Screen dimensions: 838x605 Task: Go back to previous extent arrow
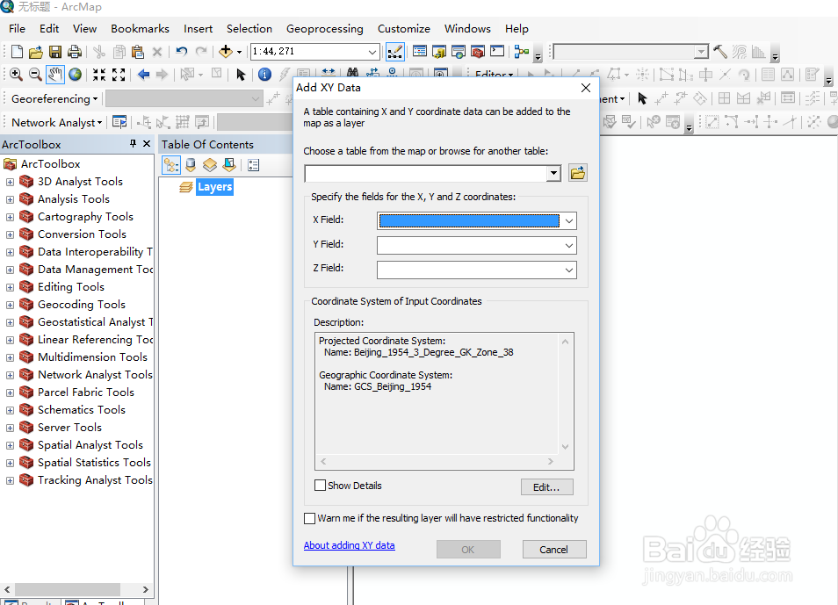(143, 75)
